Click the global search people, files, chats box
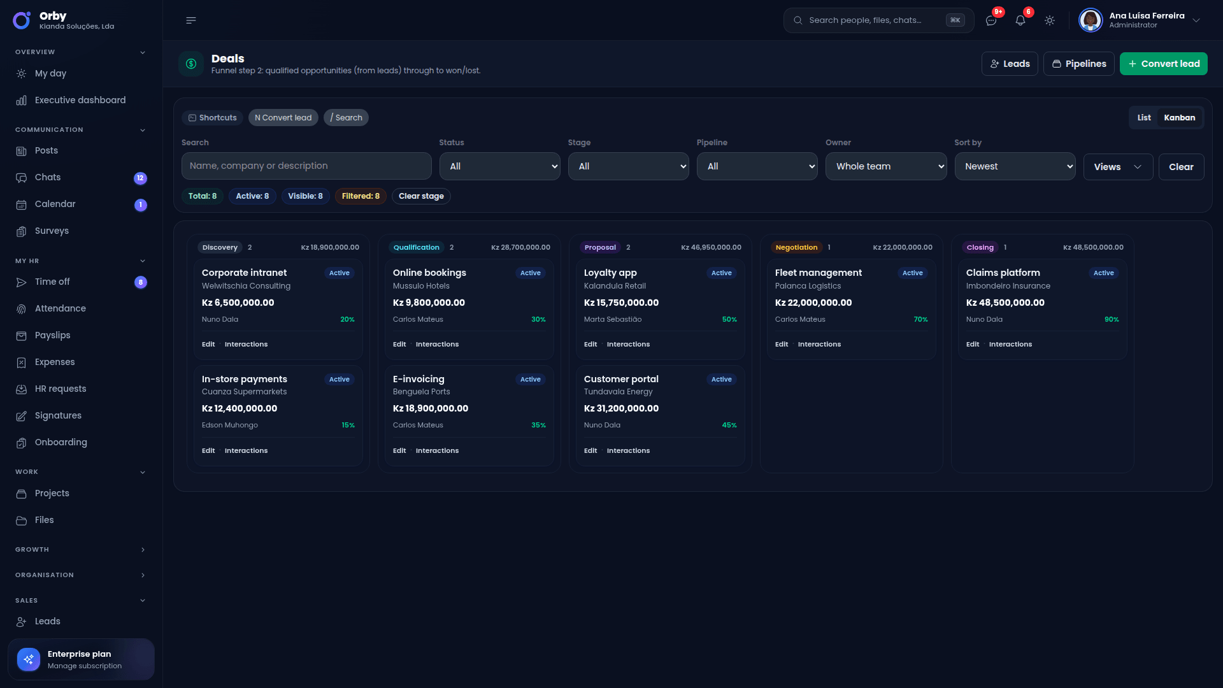The image size is (1223, 688). coord(878,20)
